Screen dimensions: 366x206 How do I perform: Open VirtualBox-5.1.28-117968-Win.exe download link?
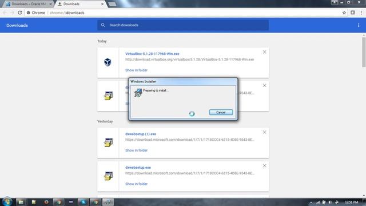pos(152,54)
